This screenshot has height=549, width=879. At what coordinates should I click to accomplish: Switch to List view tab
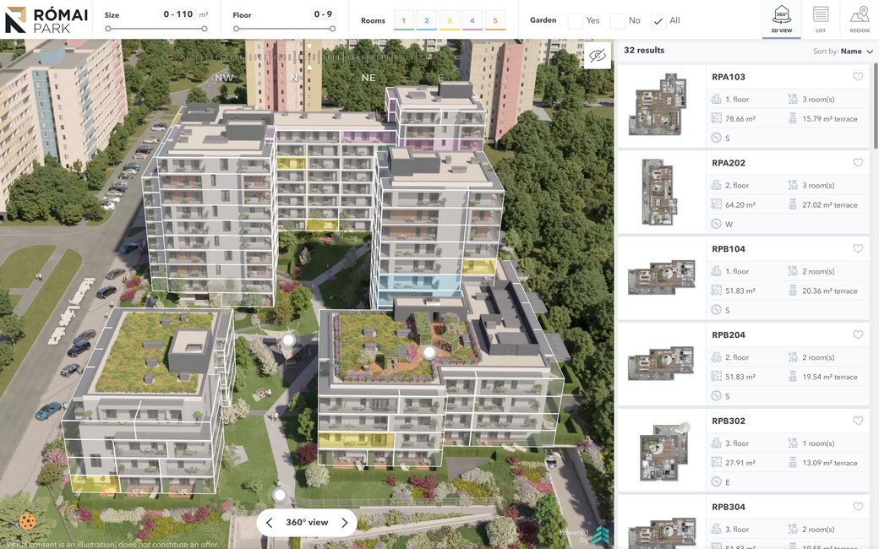[x=821, y=19]
